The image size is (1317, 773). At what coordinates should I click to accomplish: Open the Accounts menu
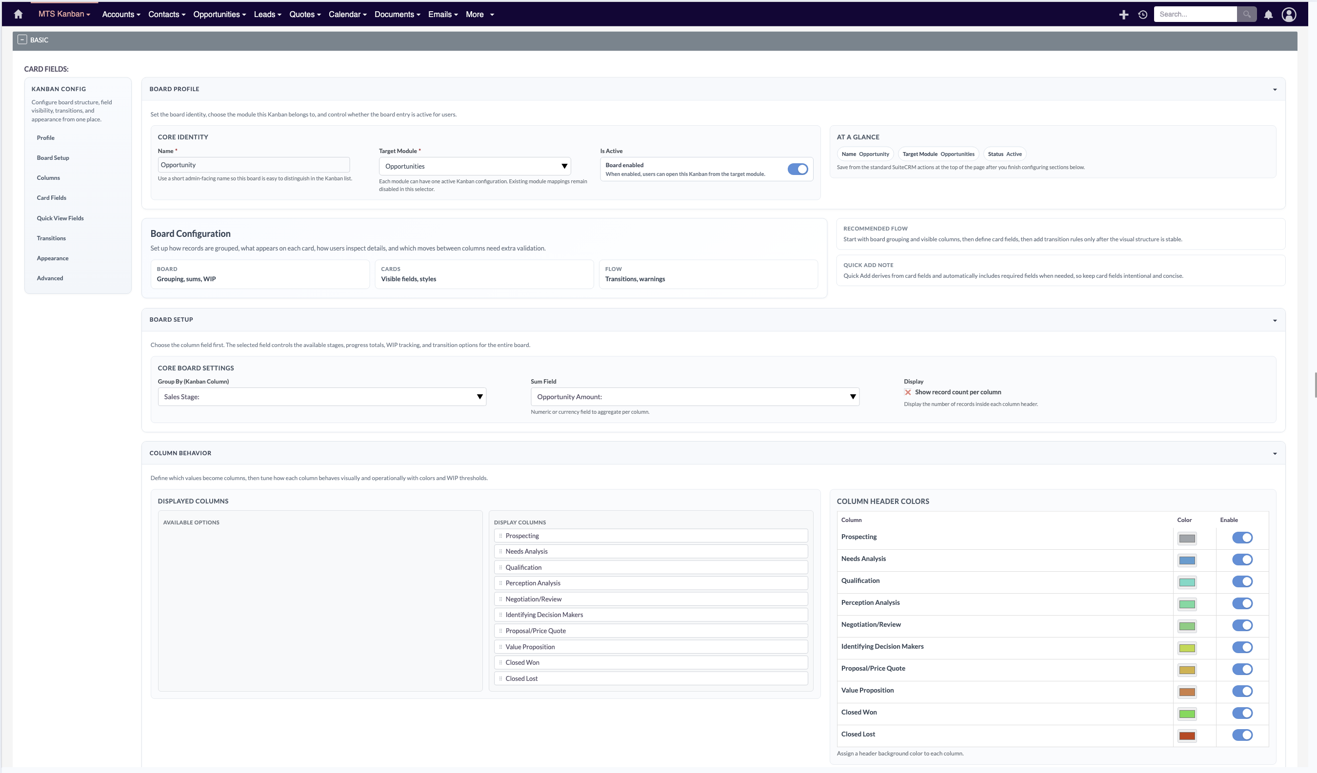(121, 15)
